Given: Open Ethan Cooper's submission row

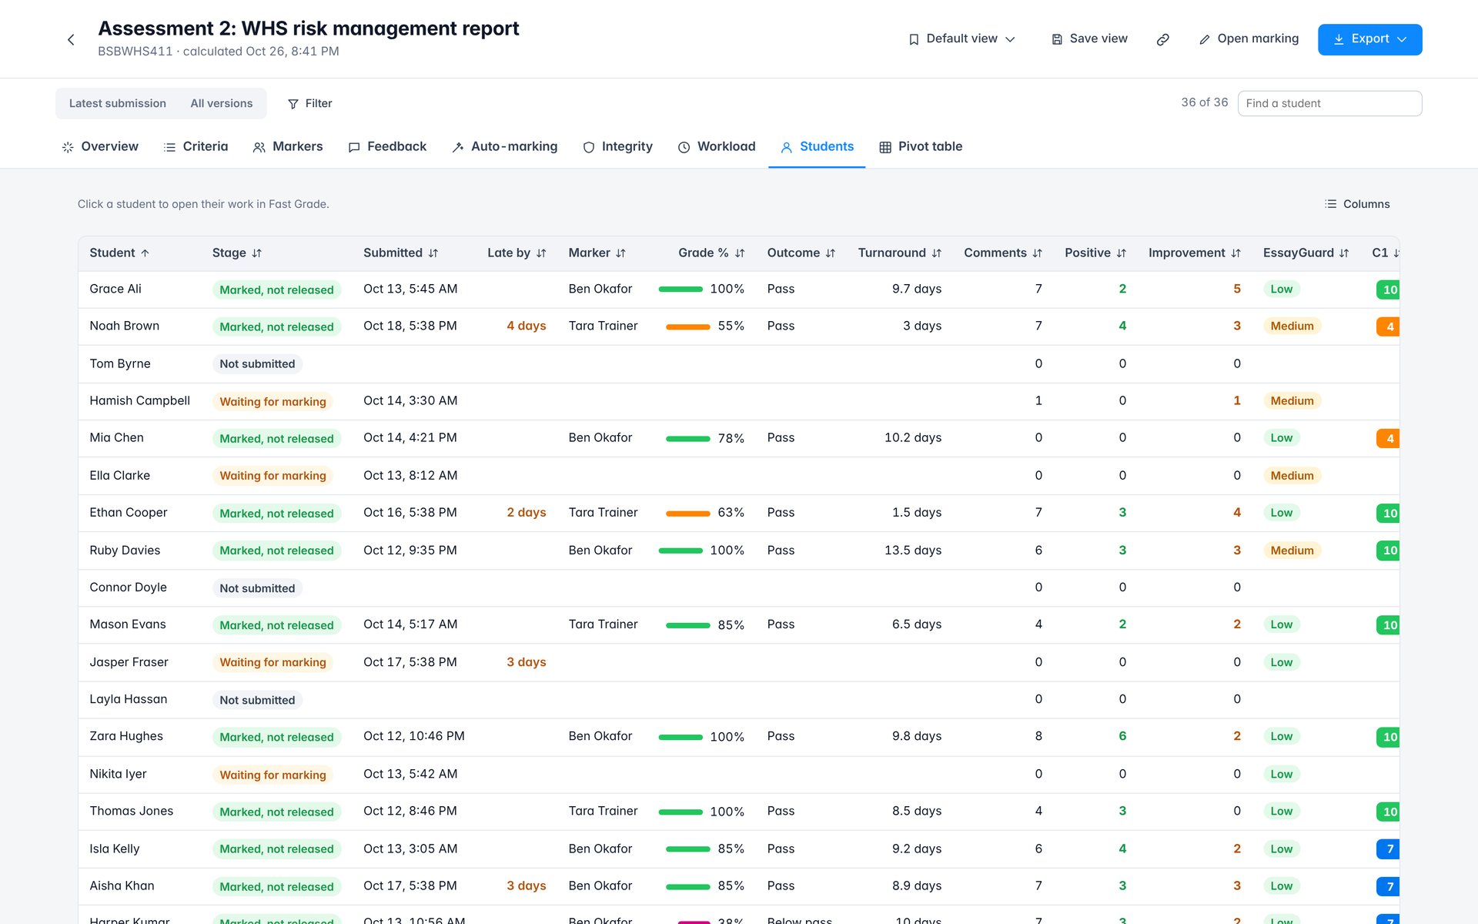Looking at the screenshot, I should pos(738,513).
